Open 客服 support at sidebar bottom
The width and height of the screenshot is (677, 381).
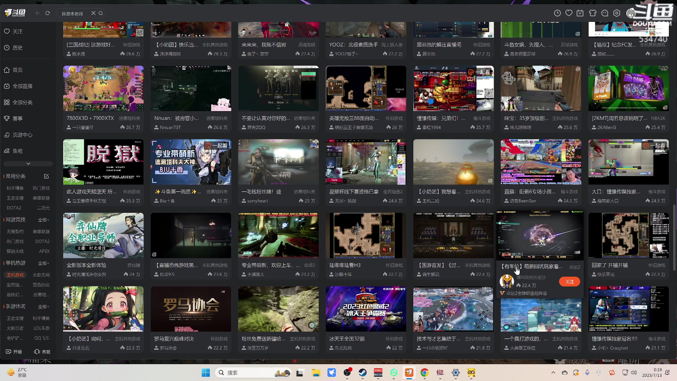(42, 352)
